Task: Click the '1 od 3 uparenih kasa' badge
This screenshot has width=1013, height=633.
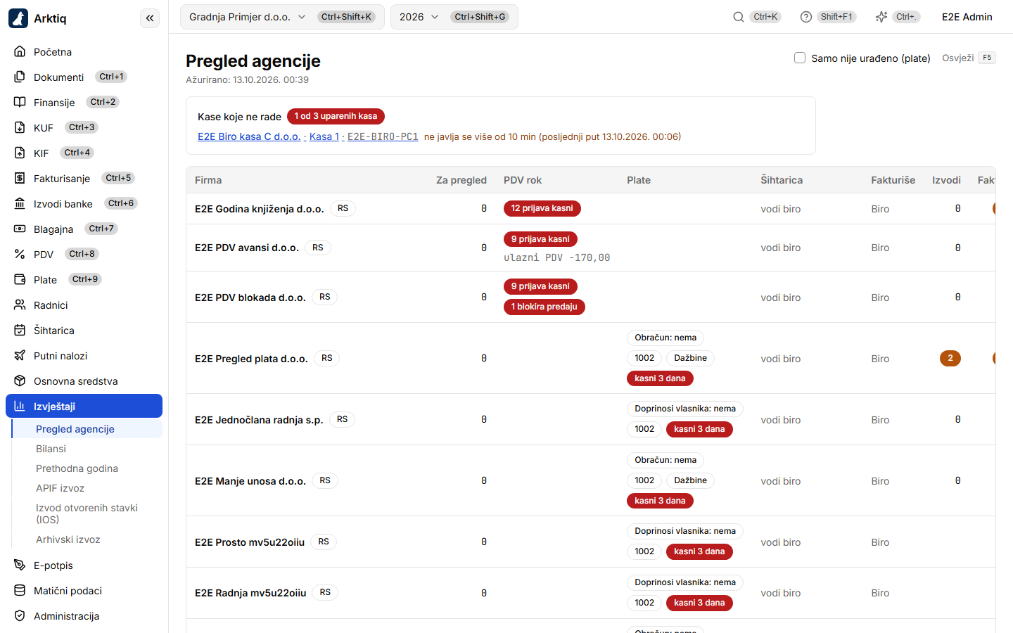Action: coord(336,116)
